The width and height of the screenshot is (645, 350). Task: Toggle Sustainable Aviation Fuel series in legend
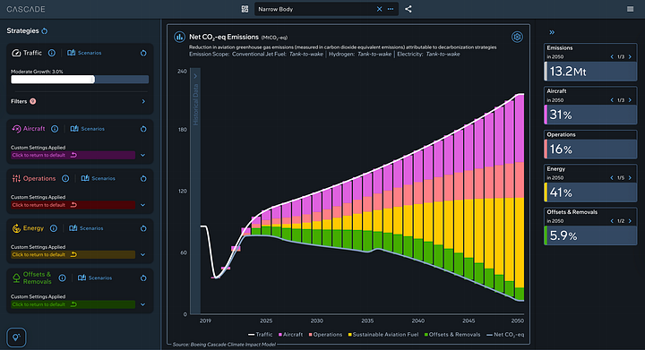click(x=383, y=335)
